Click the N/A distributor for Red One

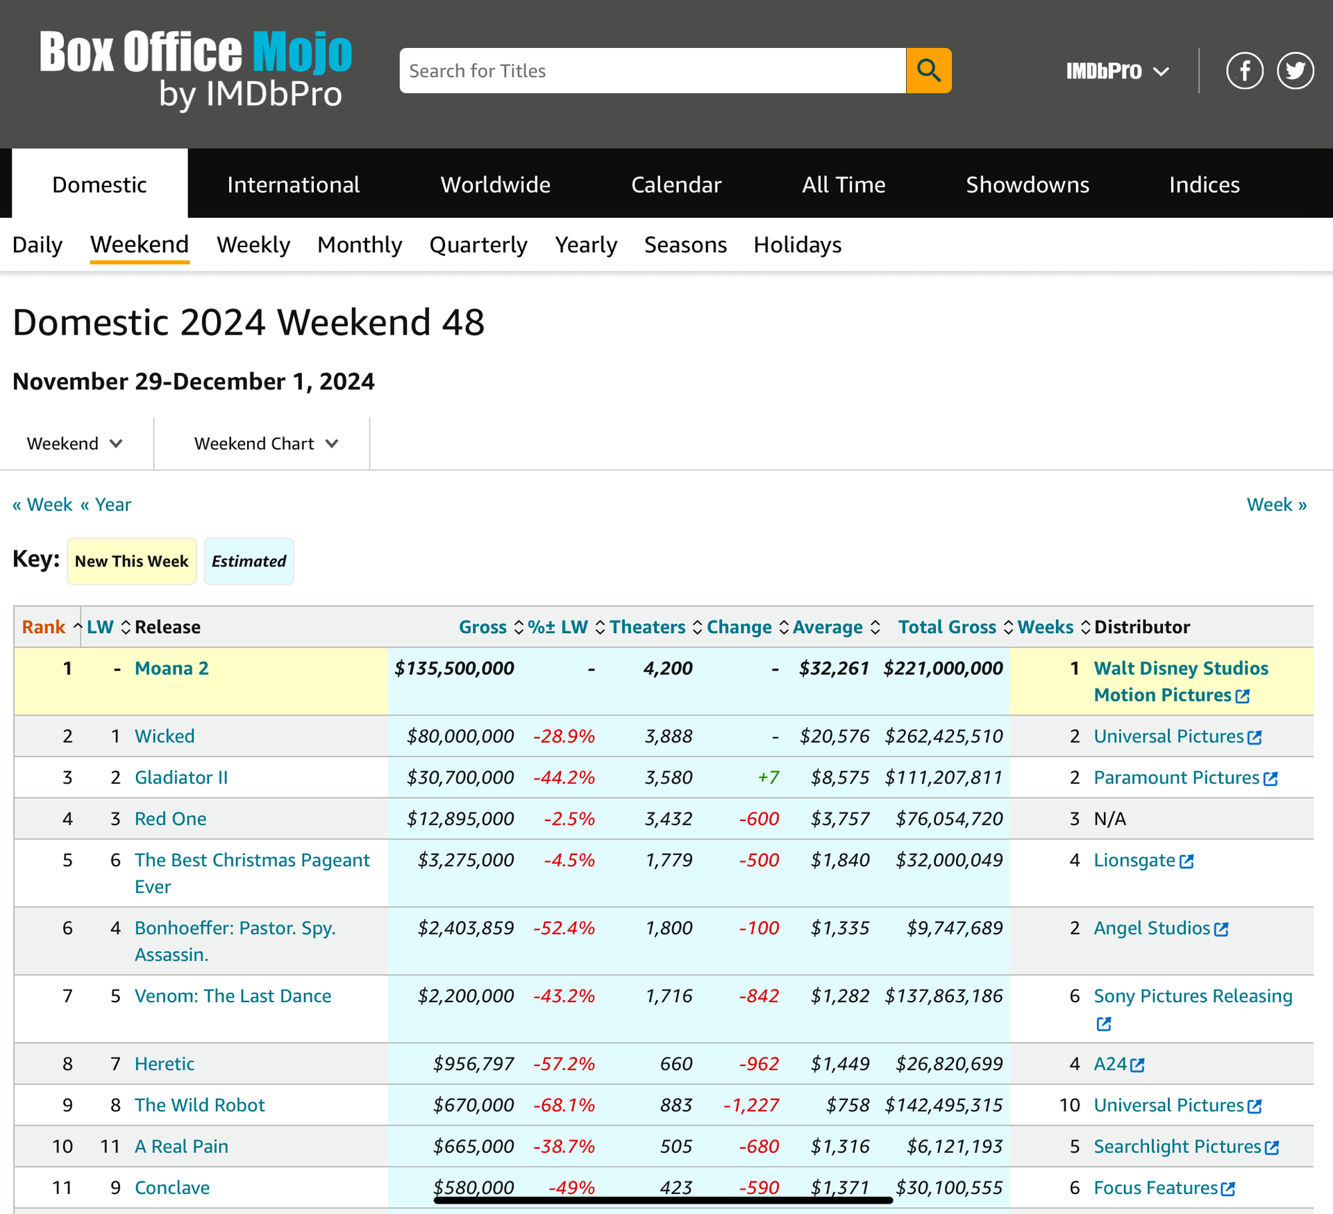[1110, 819]
